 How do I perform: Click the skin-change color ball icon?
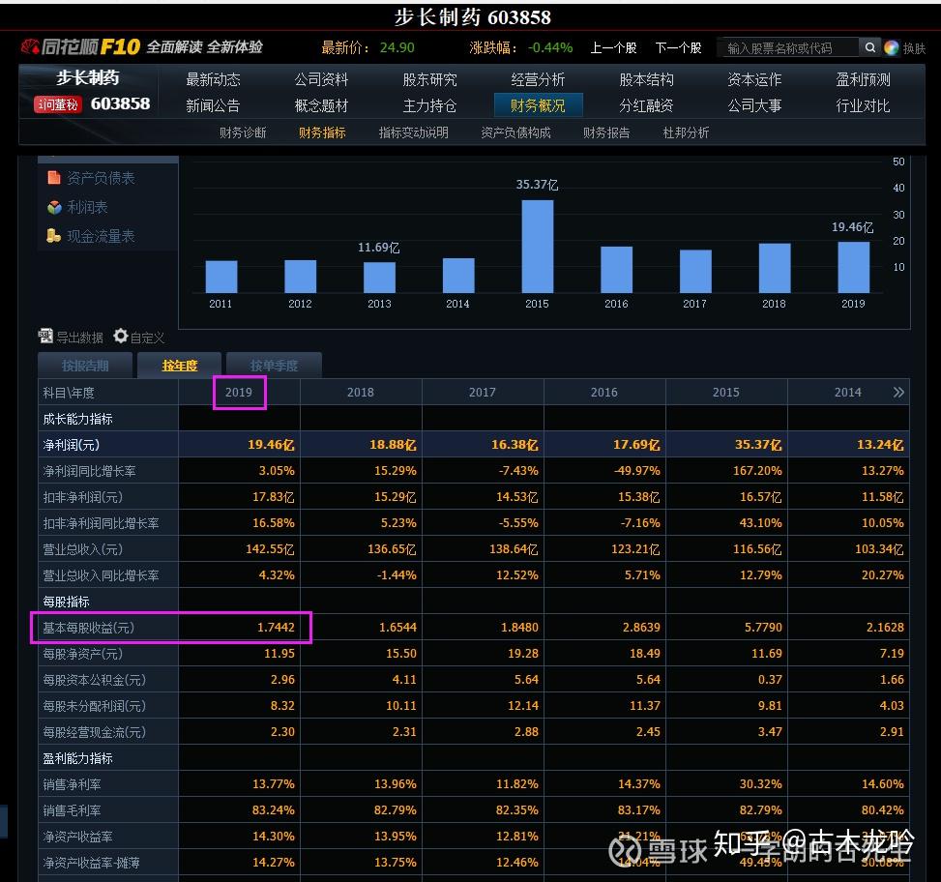892,48
